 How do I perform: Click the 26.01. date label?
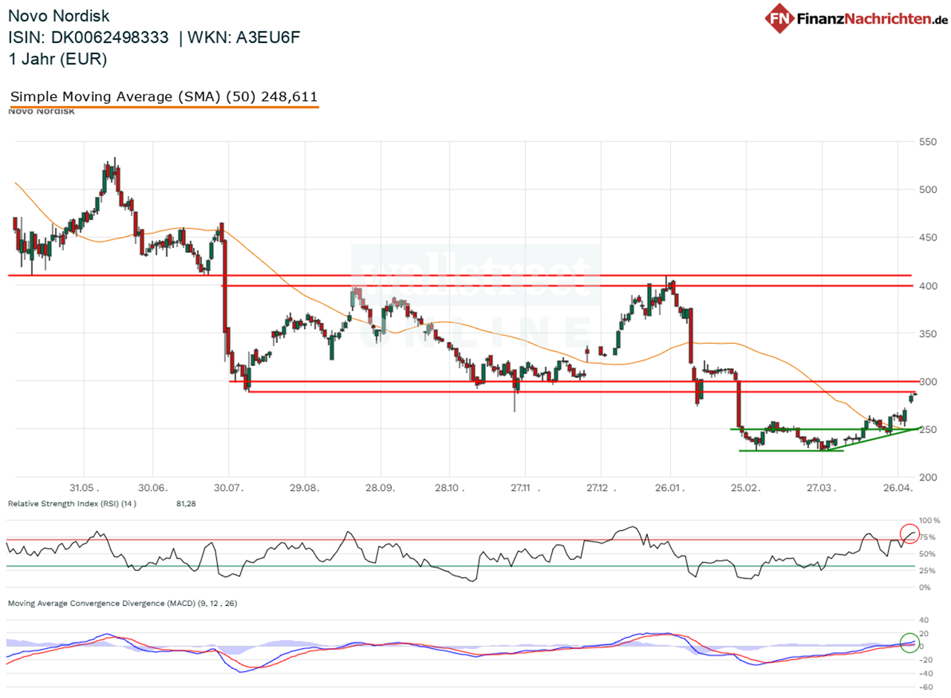coord(670,488)
